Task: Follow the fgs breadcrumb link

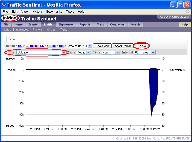Action: click(61, 46)
